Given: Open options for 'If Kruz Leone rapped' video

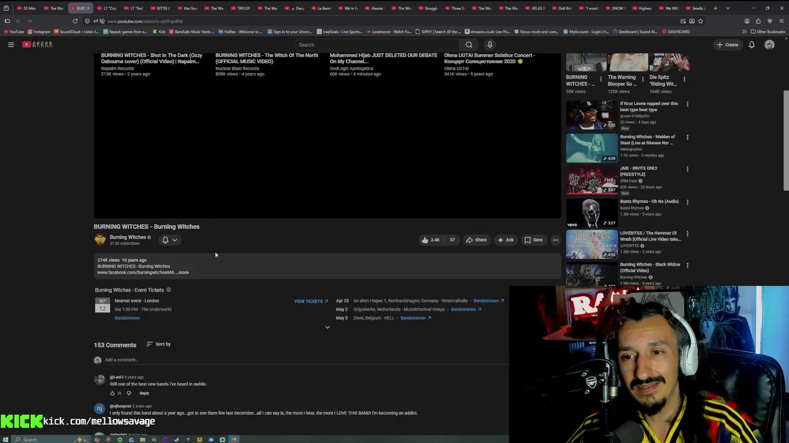Looking at the screenshot, I should click(687, 104).
